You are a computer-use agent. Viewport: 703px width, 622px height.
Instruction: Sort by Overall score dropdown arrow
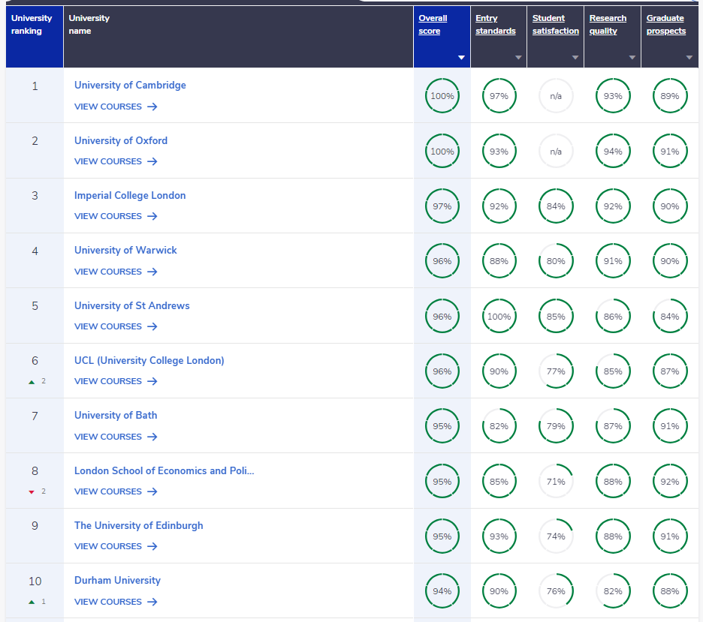(x=461, y=58)
